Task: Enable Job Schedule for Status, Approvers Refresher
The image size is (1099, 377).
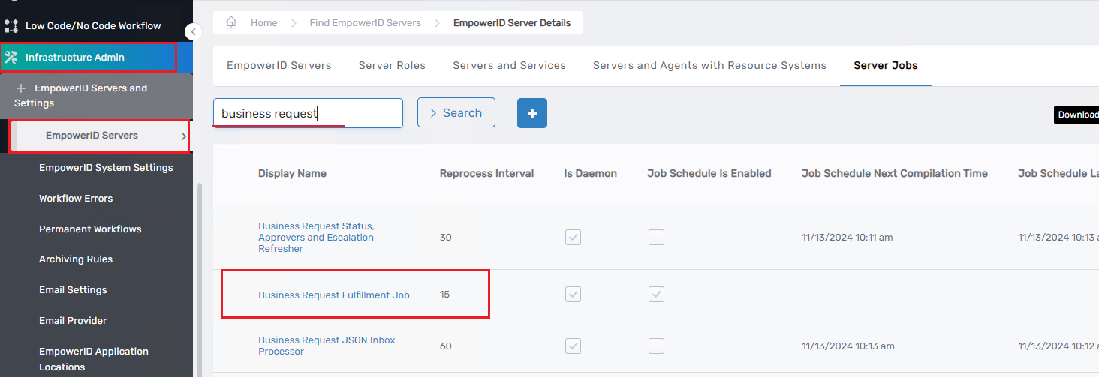Action: tap(656, 238)
